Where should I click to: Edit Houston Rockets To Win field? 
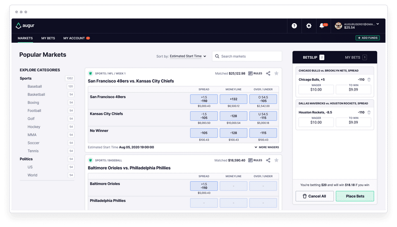click(x=354, y=122)
